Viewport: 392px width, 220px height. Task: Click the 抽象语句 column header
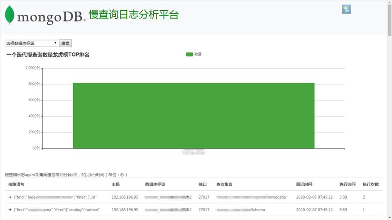(x=16, y=184)
